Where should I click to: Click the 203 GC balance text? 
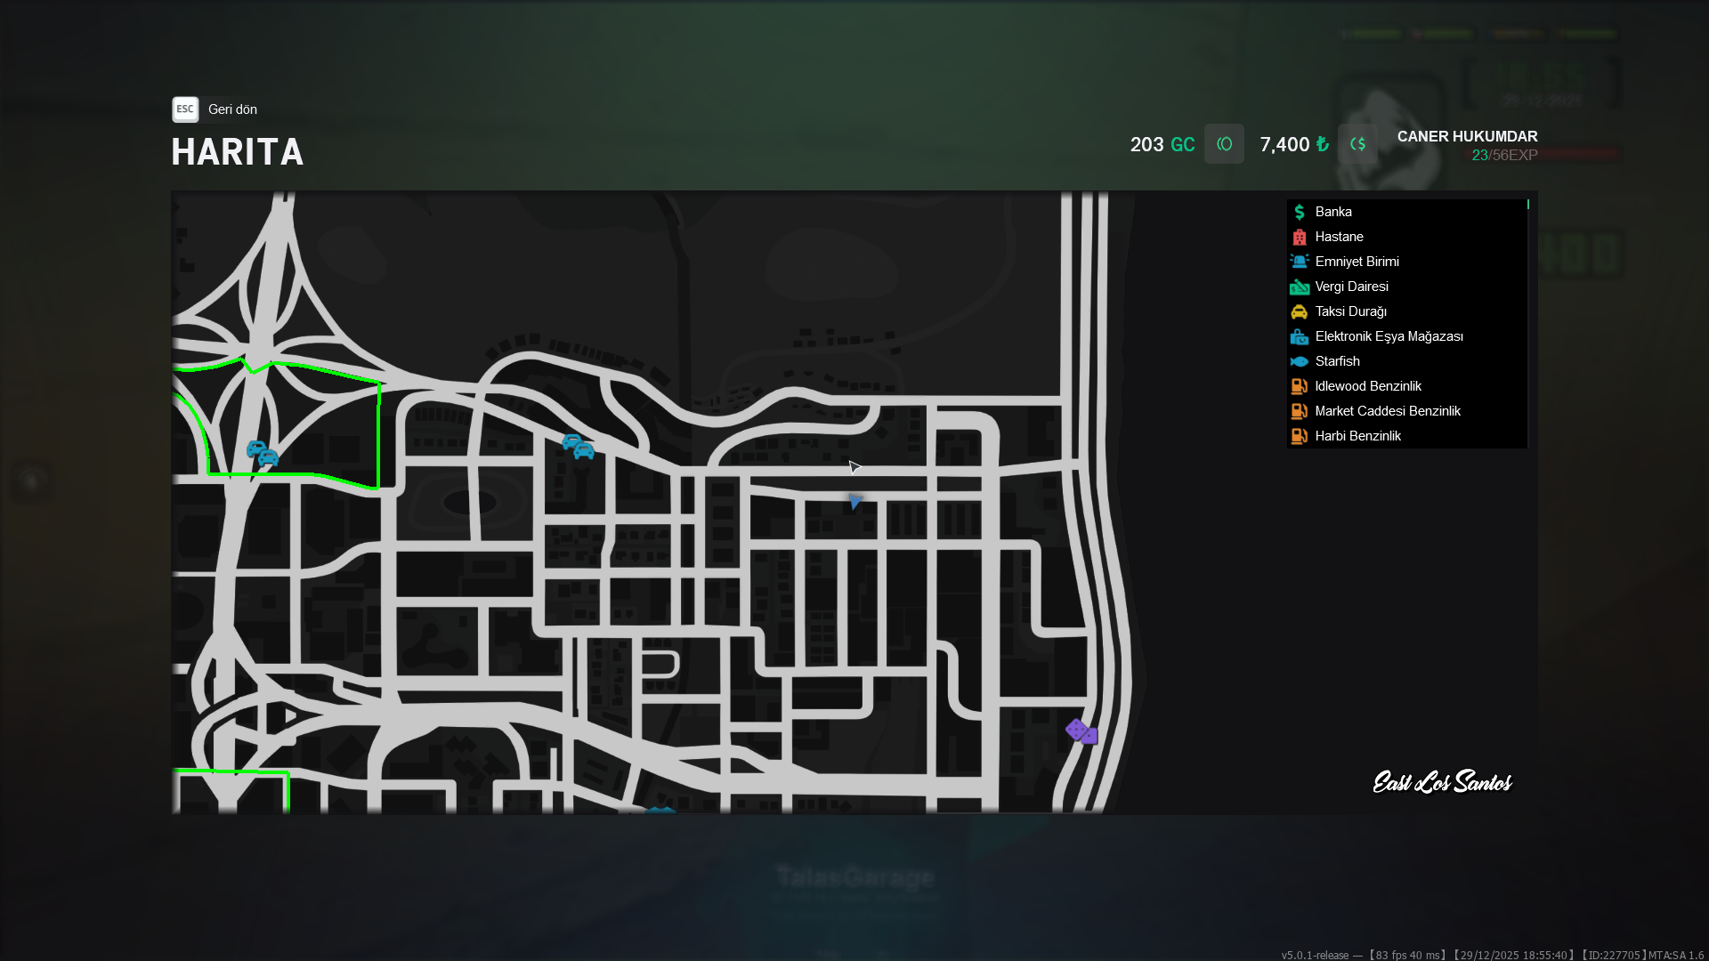[x=1162, y=144]
